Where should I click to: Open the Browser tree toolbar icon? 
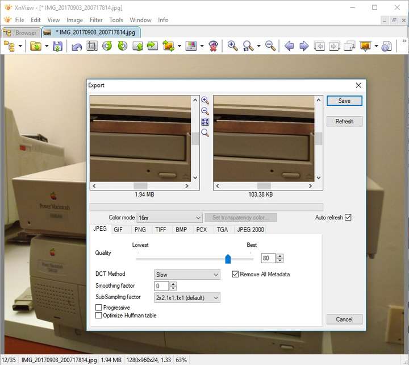point(10,46)
